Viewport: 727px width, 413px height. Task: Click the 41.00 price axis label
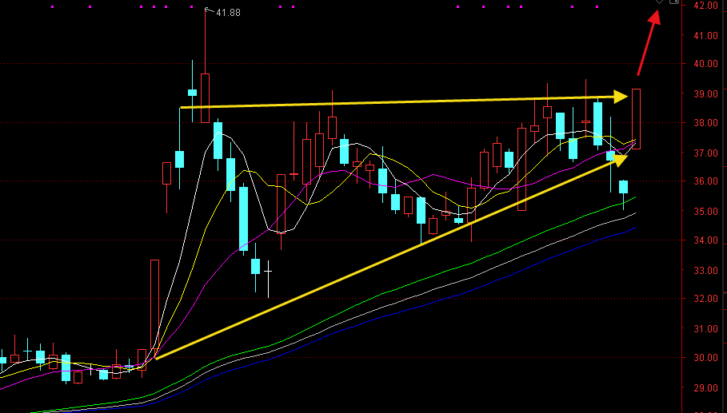pos(705,35)
